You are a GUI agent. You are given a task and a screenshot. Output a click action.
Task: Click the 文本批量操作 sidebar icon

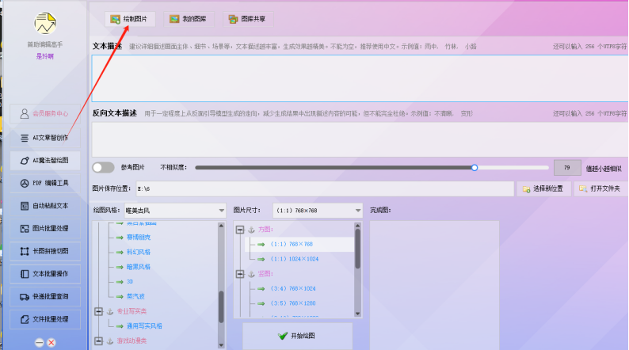(x=25, y=274)
